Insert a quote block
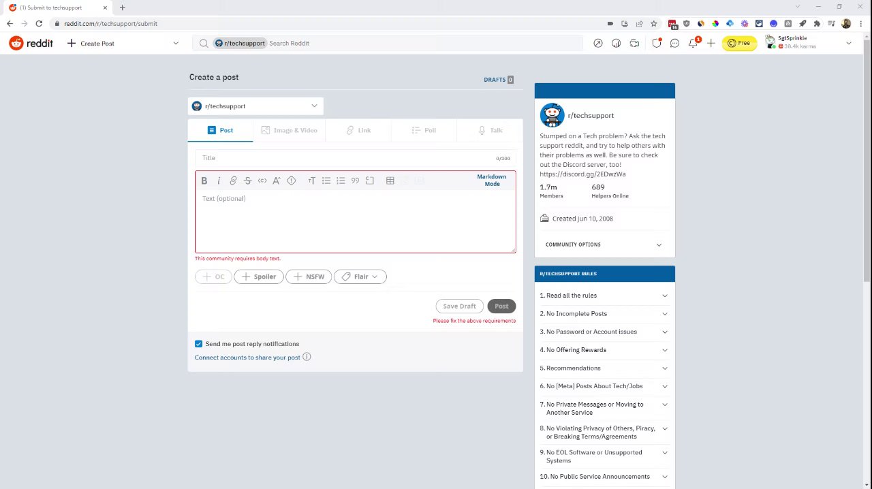This screenshot has height=489, width=872. pyautogui.click(x=355, y=180)
